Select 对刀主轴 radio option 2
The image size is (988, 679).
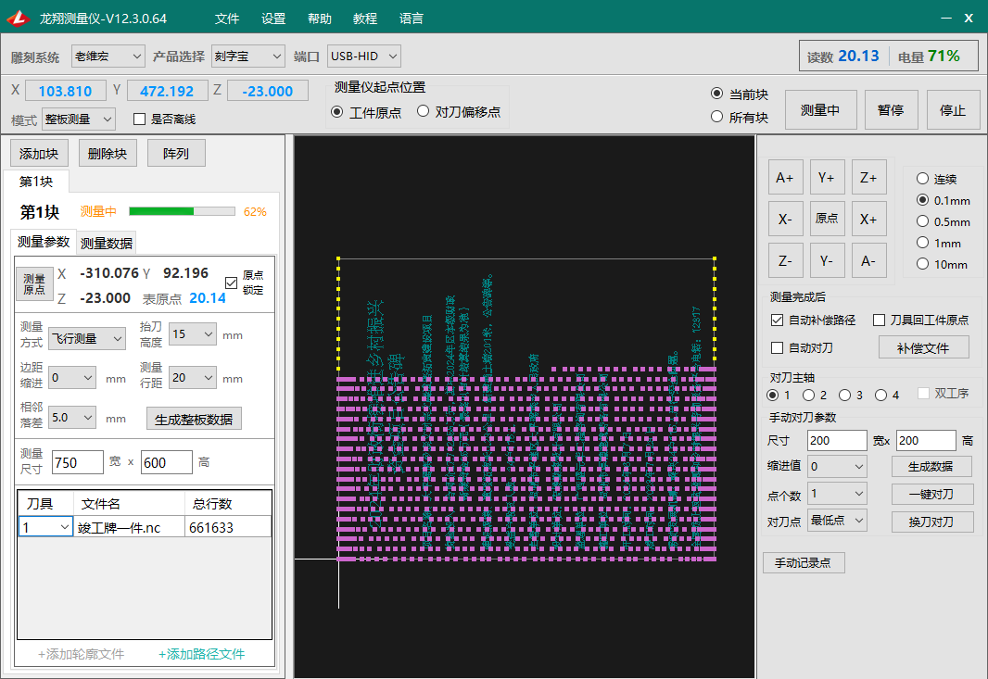click(808, 395)
